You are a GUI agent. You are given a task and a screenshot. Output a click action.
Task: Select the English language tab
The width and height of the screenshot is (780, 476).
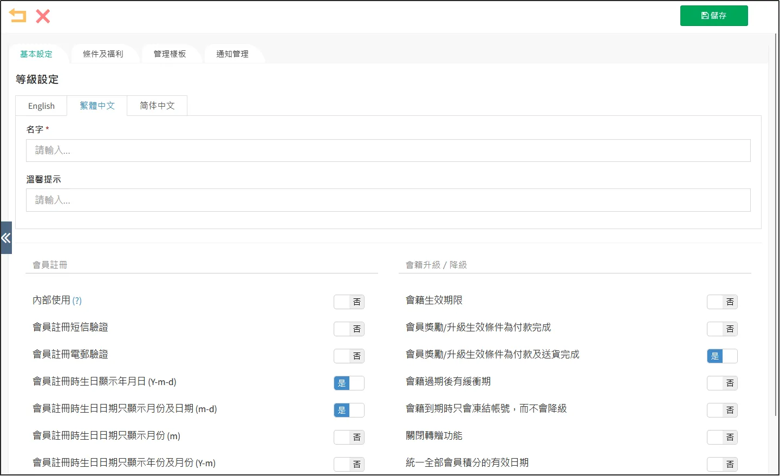[41, 106]
